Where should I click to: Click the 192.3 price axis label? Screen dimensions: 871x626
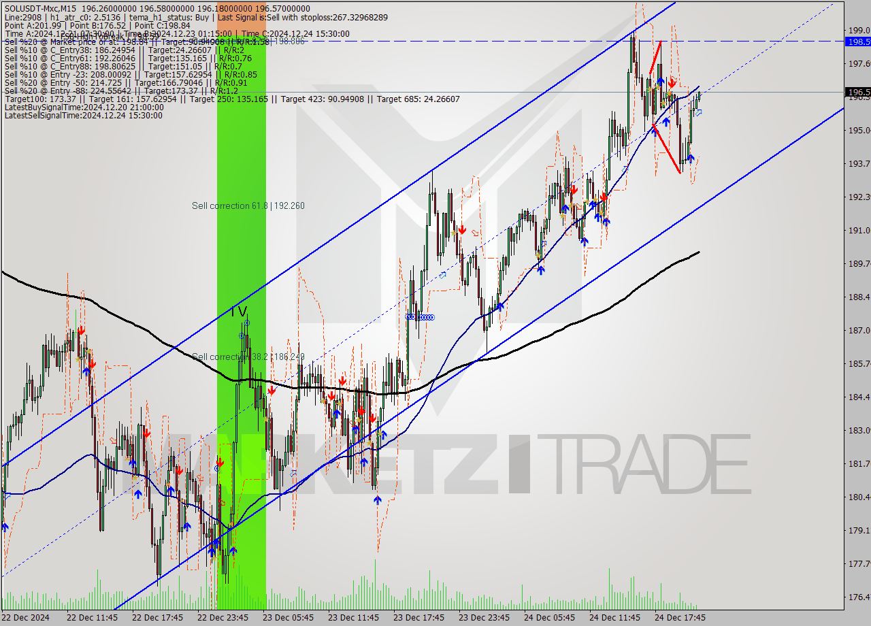(859, 197)
